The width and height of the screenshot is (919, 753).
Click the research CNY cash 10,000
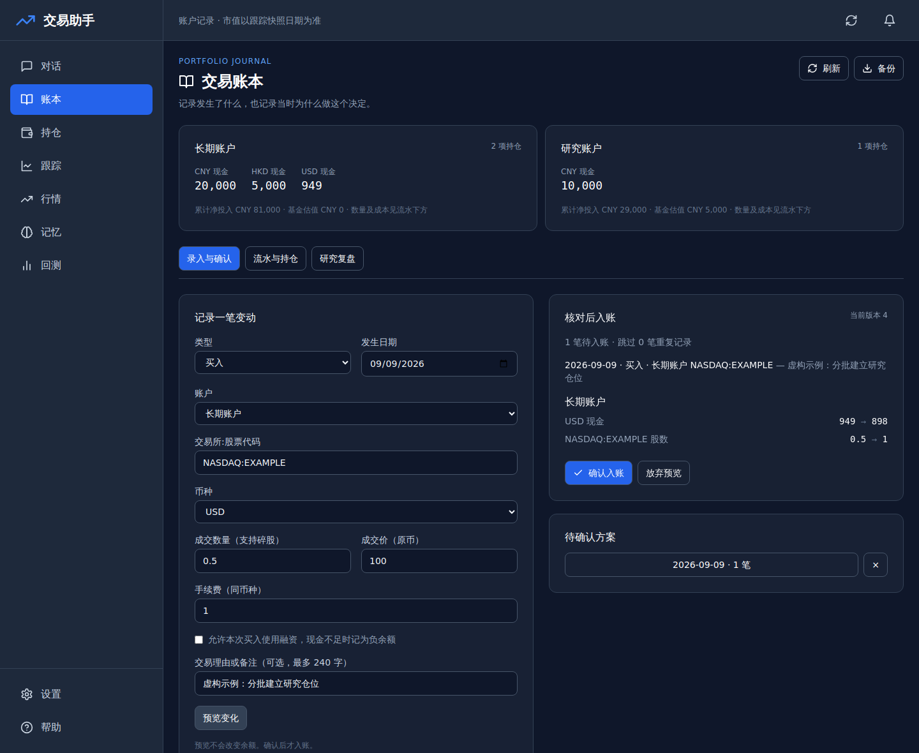tap(581, 186)
